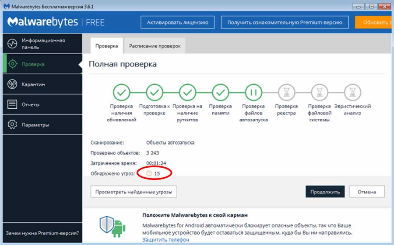
Task: Click the Объекты автозапуска scanning text
Action: pos(170,142)
